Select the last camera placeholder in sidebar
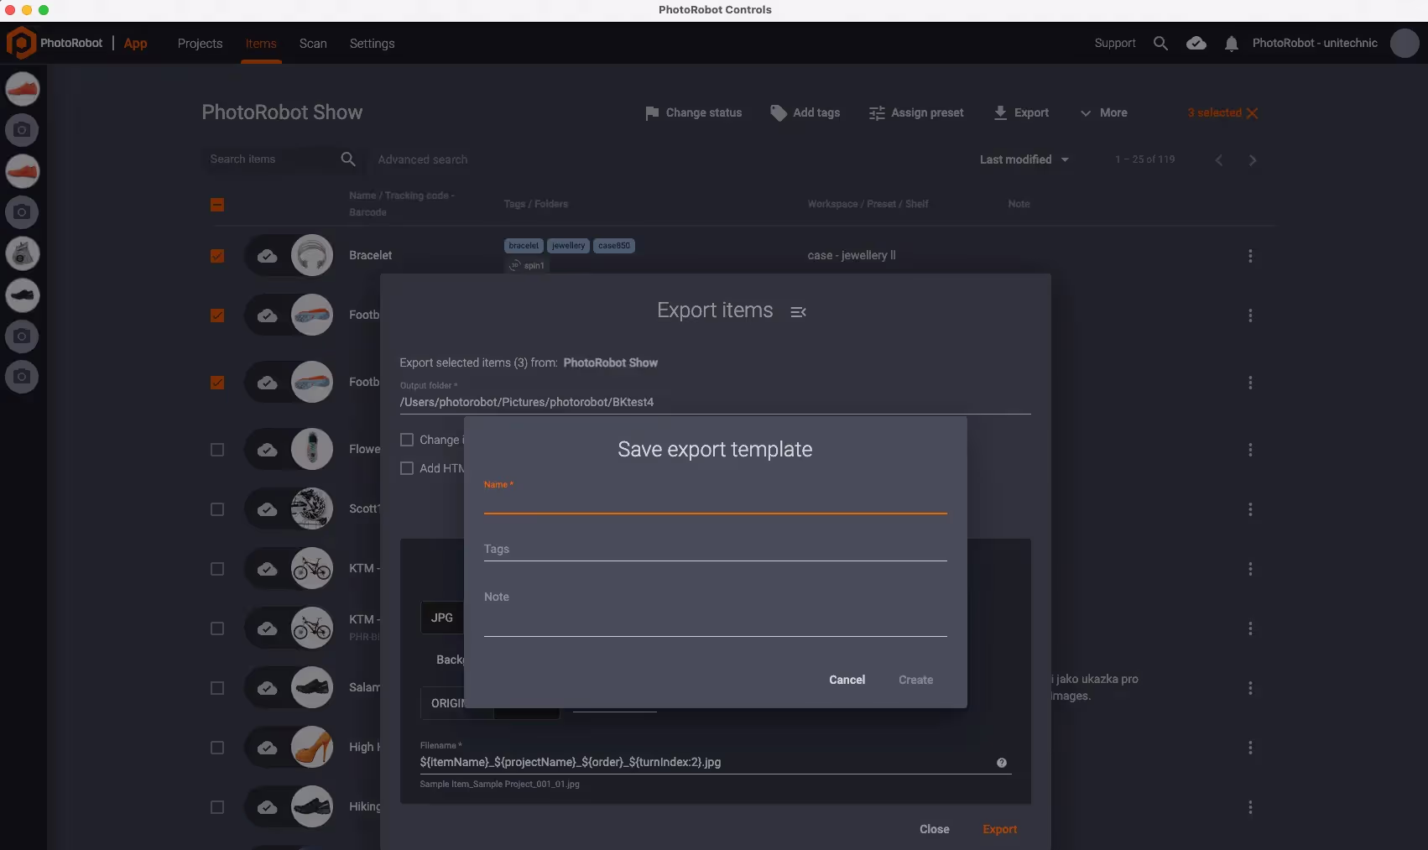The width and height of the screenshot is (1428, 850). [22, 377]
